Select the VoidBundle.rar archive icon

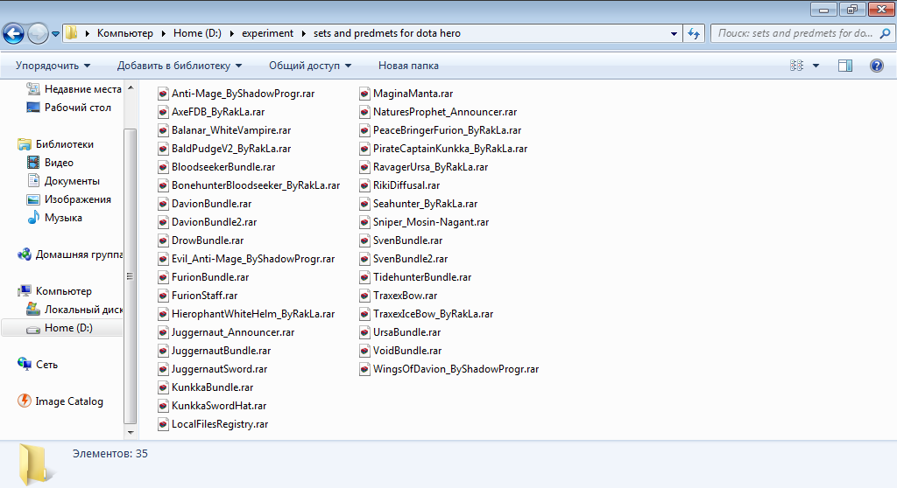pyautogui.click(x=364, y=351)
